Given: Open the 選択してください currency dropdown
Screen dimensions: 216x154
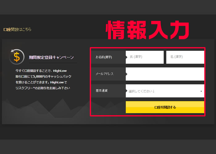Looking at the screenshot, I should pos(162,91).
